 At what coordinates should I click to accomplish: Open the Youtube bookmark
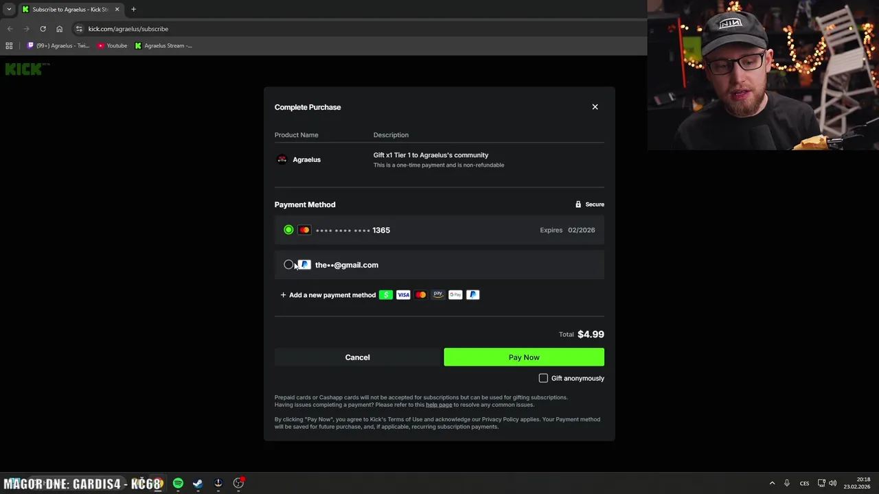112,46
